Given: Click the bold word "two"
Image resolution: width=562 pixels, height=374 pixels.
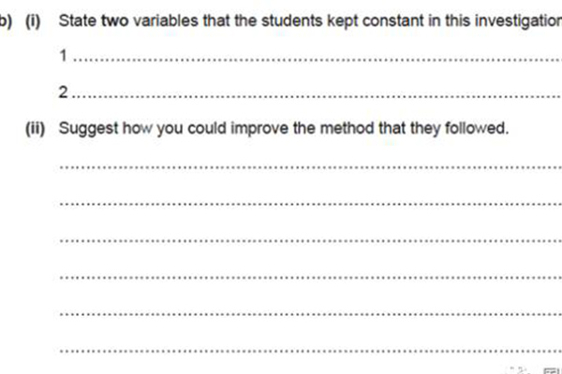Looking at the screenshot, I should (x=114, y=21).
